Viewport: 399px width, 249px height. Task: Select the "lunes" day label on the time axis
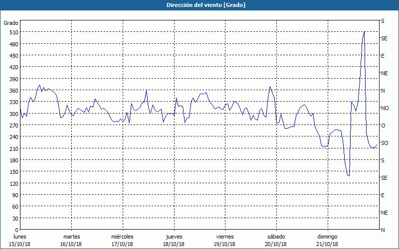click(20, 237)
